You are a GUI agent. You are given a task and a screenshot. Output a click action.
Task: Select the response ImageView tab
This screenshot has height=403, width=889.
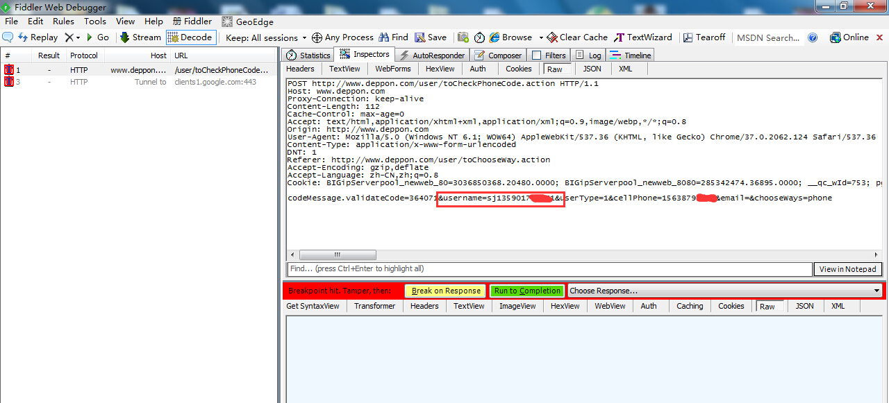click(x=517, y=306)
